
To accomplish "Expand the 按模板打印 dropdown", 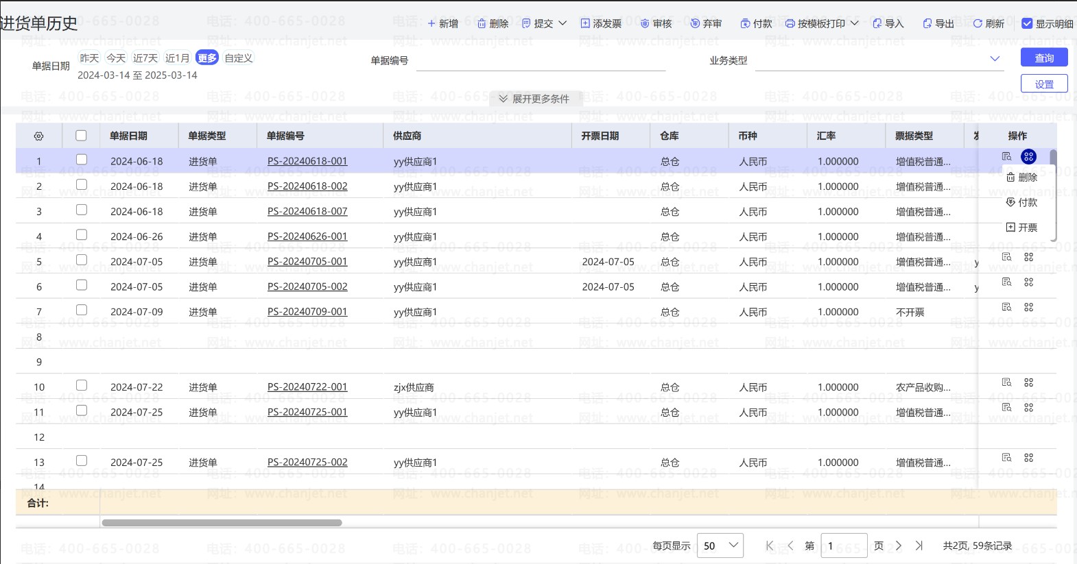I will (855, 23).
